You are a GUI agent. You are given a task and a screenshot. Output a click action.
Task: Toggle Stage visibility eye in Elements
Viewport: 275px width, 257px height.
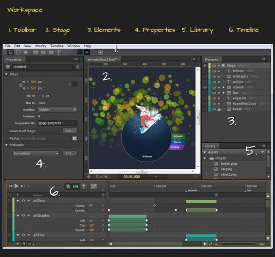coord(214,66)
